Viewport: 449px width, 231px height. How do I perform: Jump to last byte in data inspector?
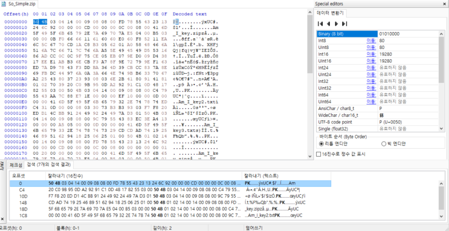pos(344,24)
